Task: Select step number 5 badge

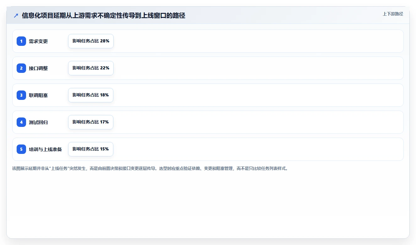Action: [x=21, y=149]
